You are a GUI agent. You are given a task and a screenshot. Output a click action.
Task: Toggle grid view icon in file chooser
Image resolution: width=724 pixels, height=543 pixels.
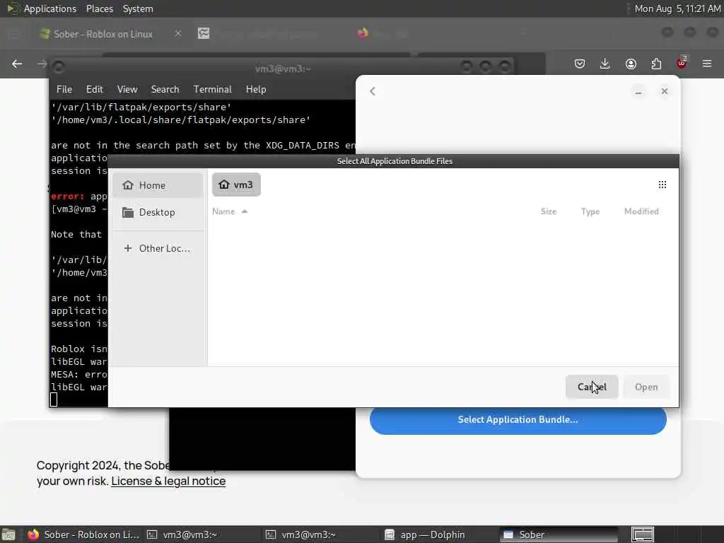[x=662, y=185]
